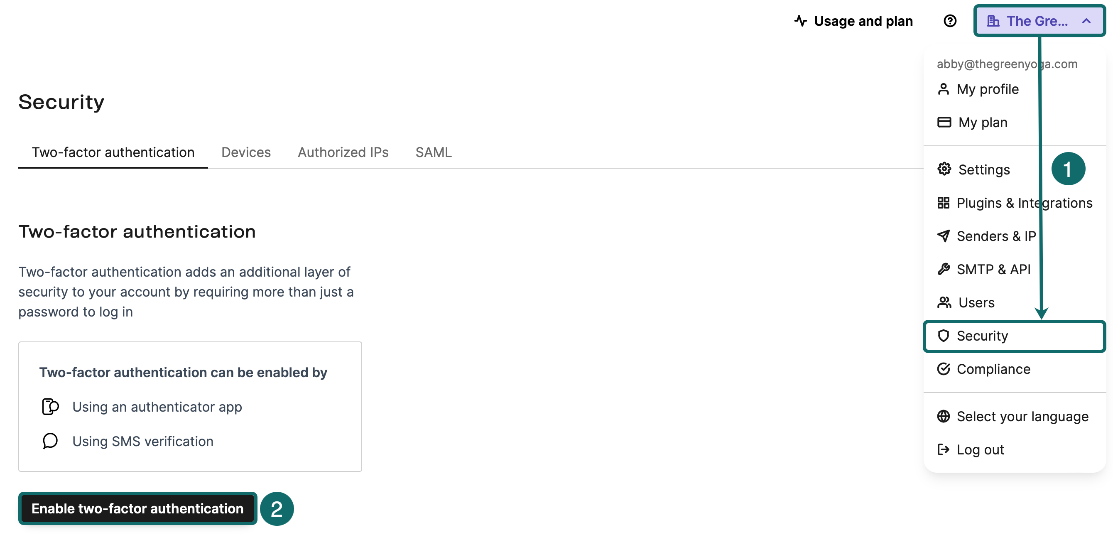The width and height of the screenshot is (1113, 535).
Task: Click the SMS verification chat bubble icon
Action: [49, 441]
